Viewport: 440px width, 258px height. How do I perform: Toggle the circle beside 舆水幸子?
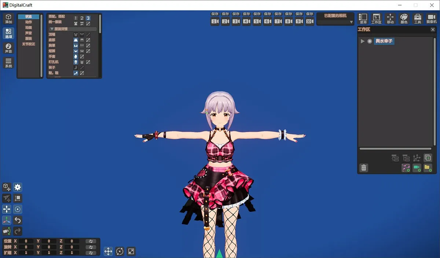[x=370, y=41]
